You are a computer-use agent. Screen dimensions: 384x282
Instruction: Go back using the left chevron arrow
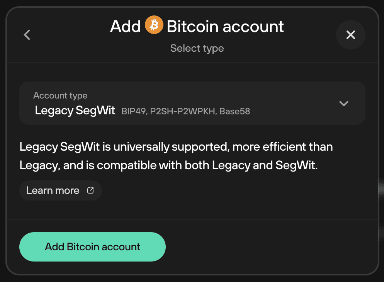point(27,35)
